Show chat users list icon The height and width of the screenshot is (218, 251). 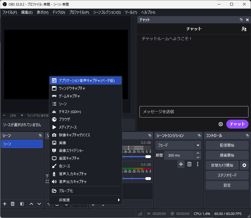pyautogui.click(x=244, y=29)
